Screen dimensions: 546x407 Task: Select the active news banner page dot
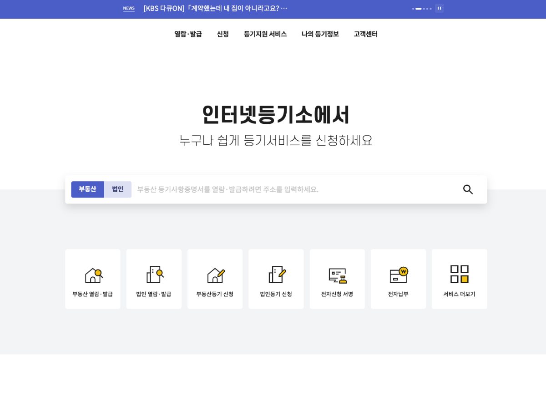point(419,9)
